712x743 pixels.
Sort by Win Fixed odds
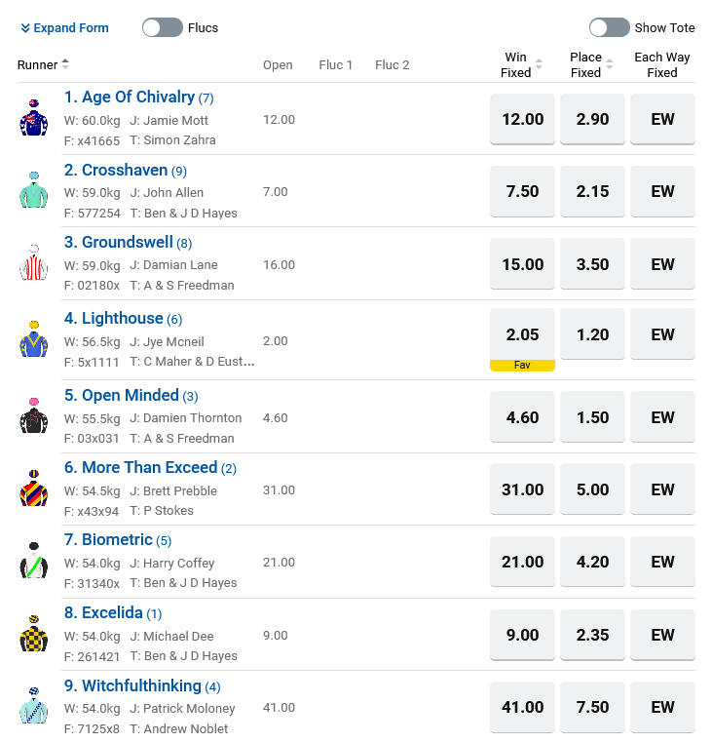coord(539,64)
